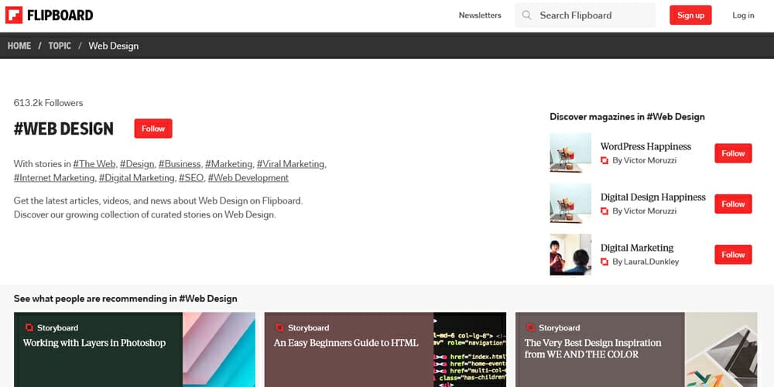Open Digital Marketing magazine thumbnail
Viewport: 774px width, 387px height.
[570, 254]
